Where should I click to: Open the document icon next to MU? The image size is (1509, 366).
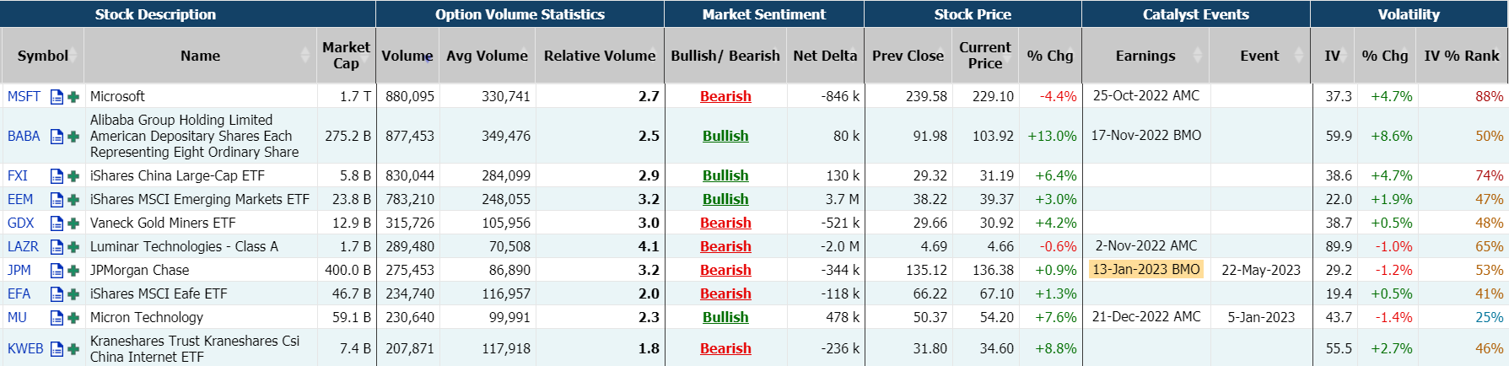[x=57, y=318]
